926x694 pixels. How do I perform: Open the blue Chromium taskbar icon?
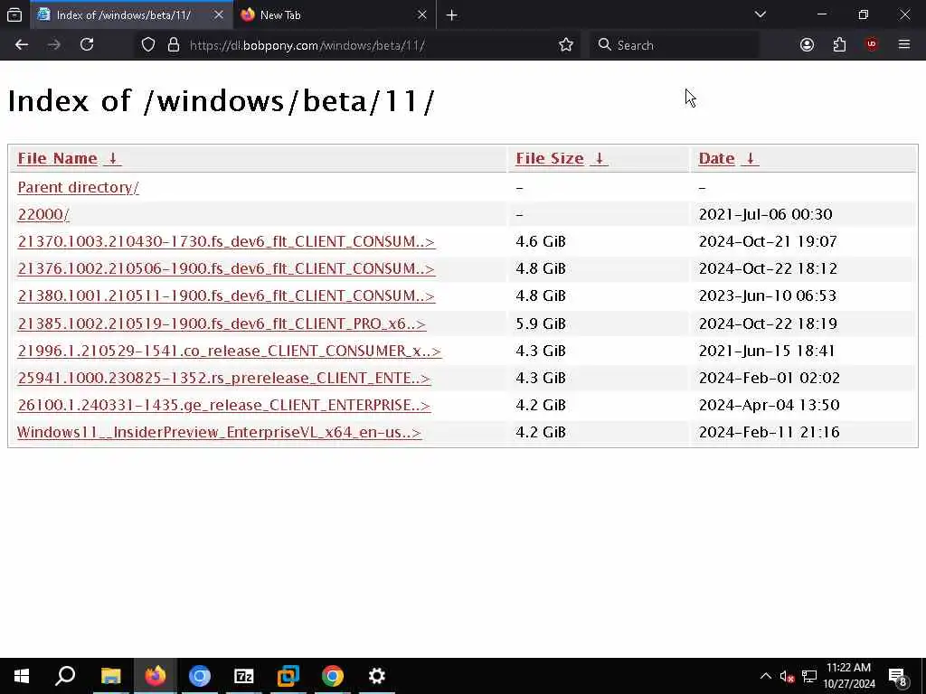coord(200,676)
